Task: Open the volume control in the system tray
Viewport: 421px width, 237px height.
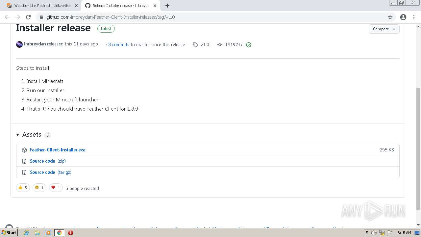Action: (374, 233)
